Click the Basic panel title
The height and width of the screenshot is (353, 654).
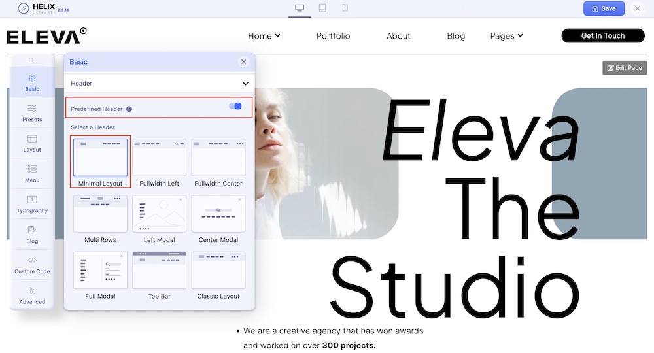[78, 62]
